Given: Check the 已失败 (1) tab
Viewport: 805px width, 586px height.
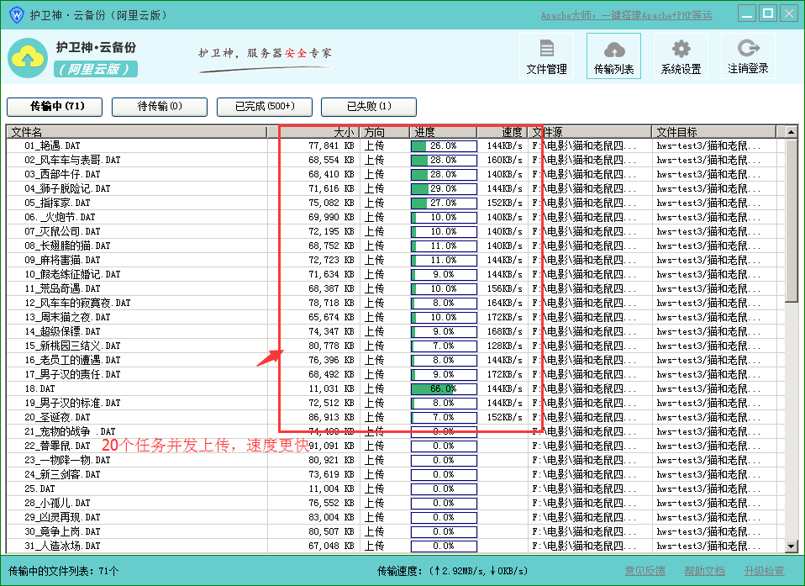Looking at the screenshot, I should tap(367, 107).
